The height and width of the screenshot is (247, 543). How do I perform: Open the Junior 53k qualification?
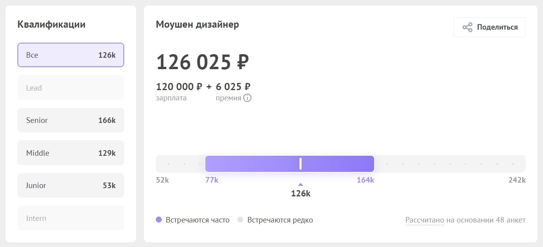click(71, 185)
